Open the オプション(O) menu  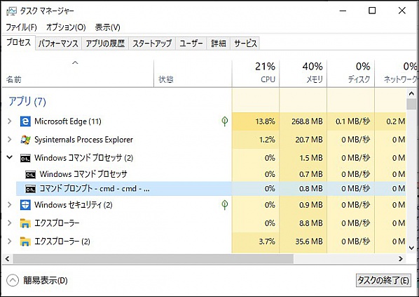tap(66, 27)
